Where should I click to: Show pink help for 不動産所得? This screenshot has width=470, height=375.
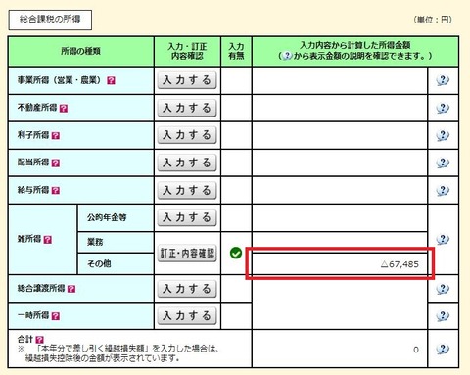tap(64, 108)
